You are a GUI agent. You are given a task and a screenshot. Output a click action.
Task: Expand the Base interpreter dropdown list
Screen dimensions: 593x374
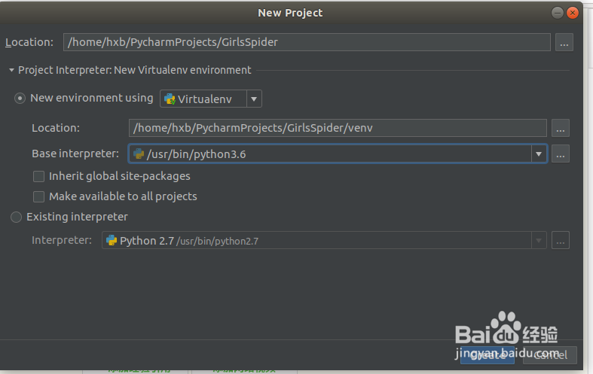click(539, 154)
